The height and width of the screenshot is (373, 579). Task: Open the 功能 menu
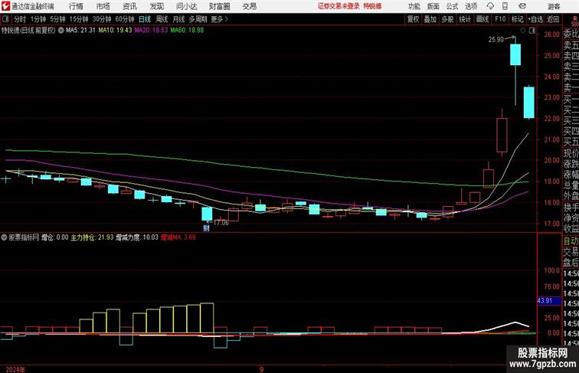coord(414,6)
